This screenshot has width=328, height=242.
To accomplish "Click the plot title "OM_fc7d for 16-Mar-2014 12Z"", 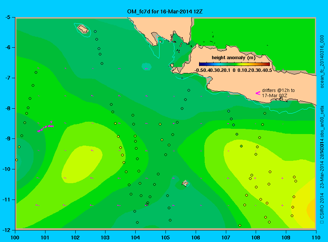I will [x=165, y=11].
